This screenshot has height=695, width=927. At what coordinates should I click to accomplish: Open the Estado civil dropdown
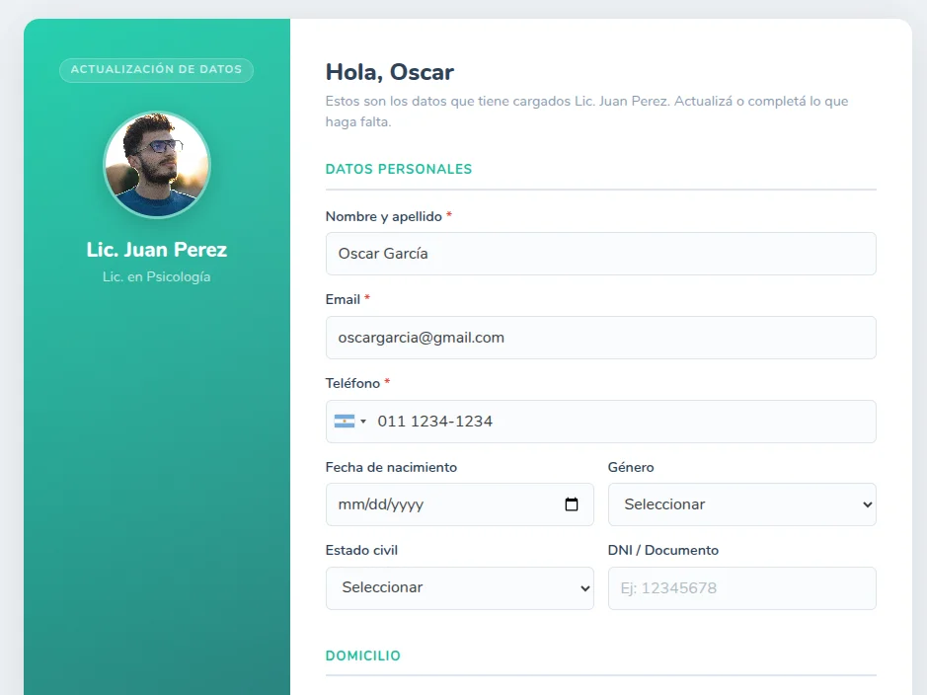point(459,588)
